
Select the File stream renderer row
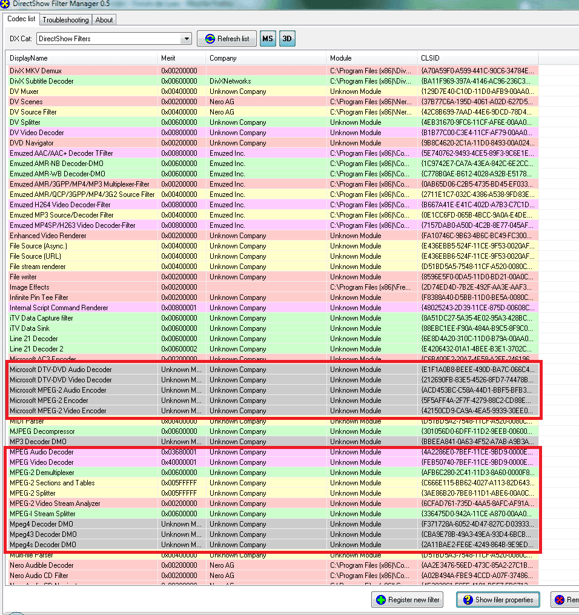click(273, 267)
